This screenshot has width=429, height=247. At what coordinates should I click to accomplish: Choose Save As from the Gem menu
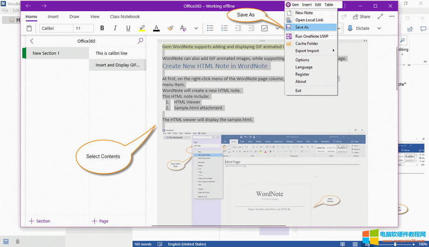[x=302, y=28]
